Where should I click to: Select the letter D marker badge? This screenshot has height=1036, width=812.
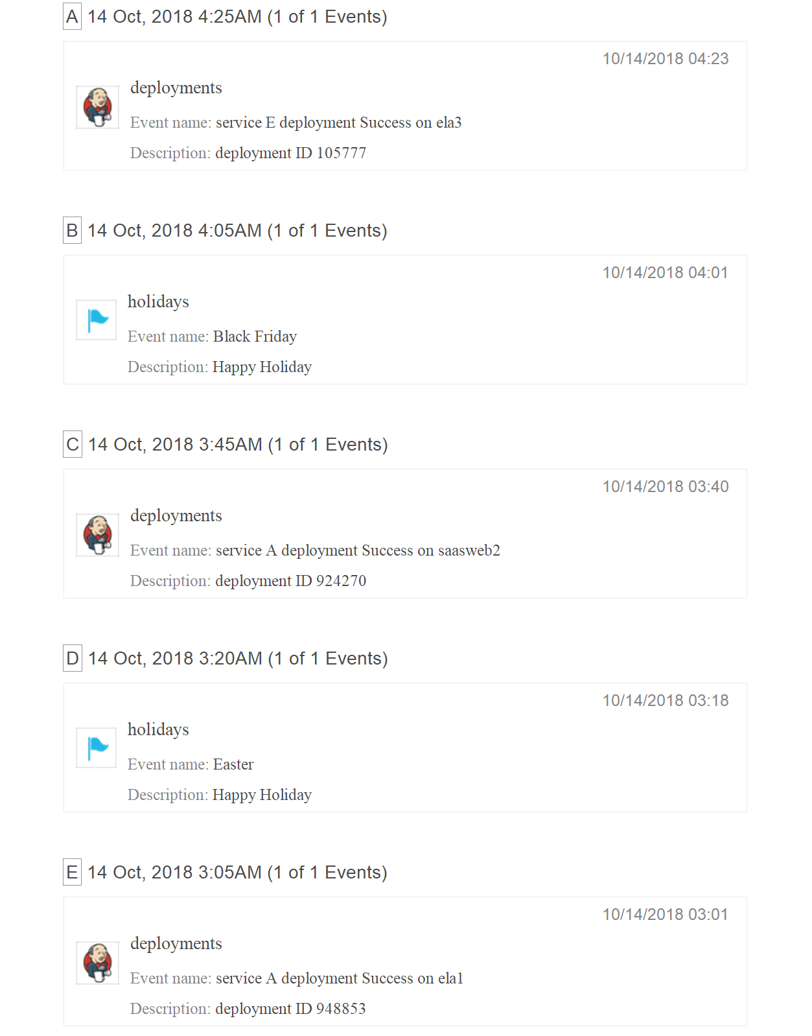pos(73,659)
